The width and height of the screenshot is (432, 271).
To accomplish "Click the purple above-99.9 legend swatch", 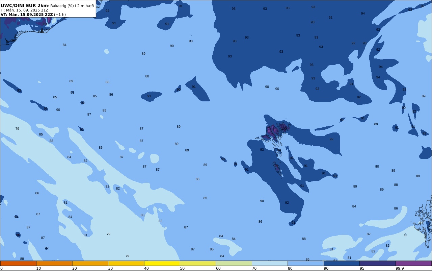I will (x=413, y=263).
